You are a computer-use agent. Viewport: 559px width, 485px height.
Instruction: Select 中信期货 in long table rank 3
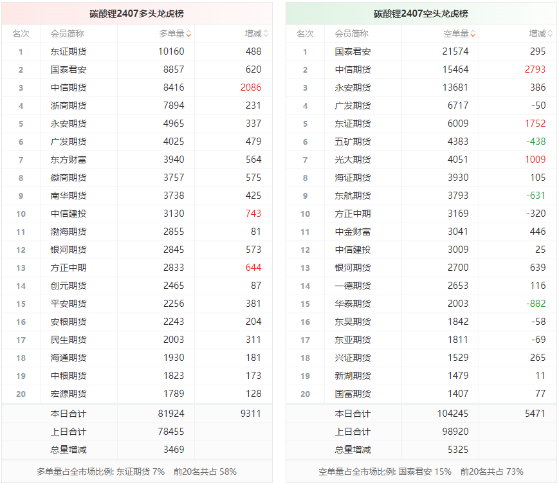click(x=68, y=87)
